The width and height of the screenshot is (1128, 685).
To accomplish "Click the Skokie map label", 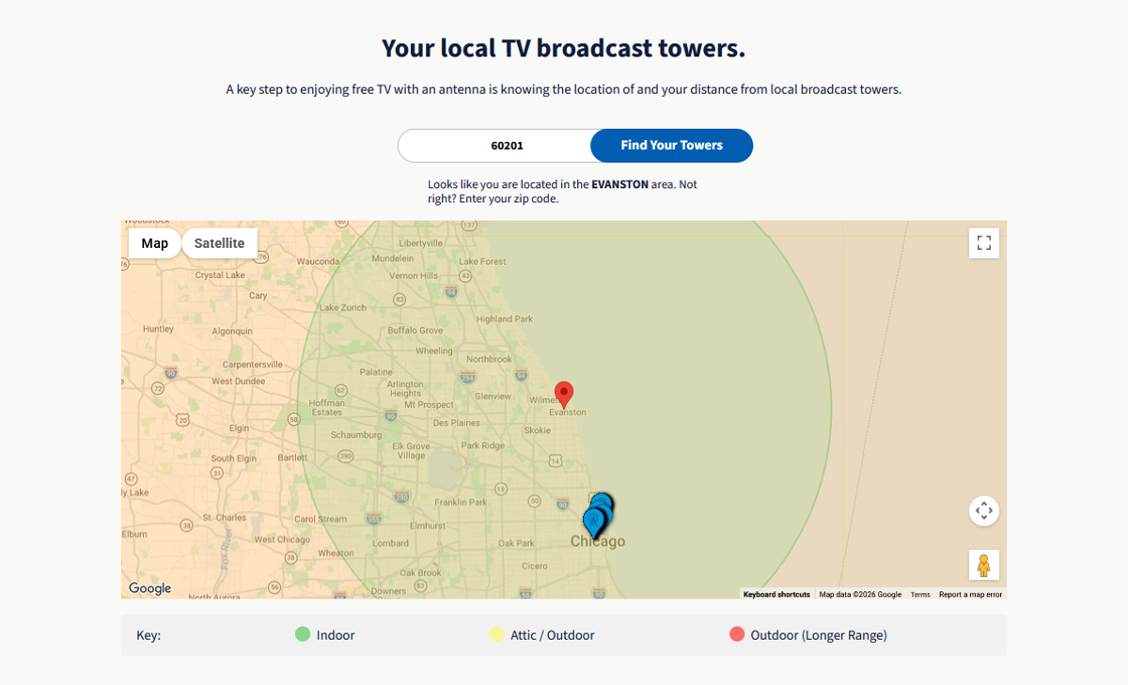I will (538, 429).
